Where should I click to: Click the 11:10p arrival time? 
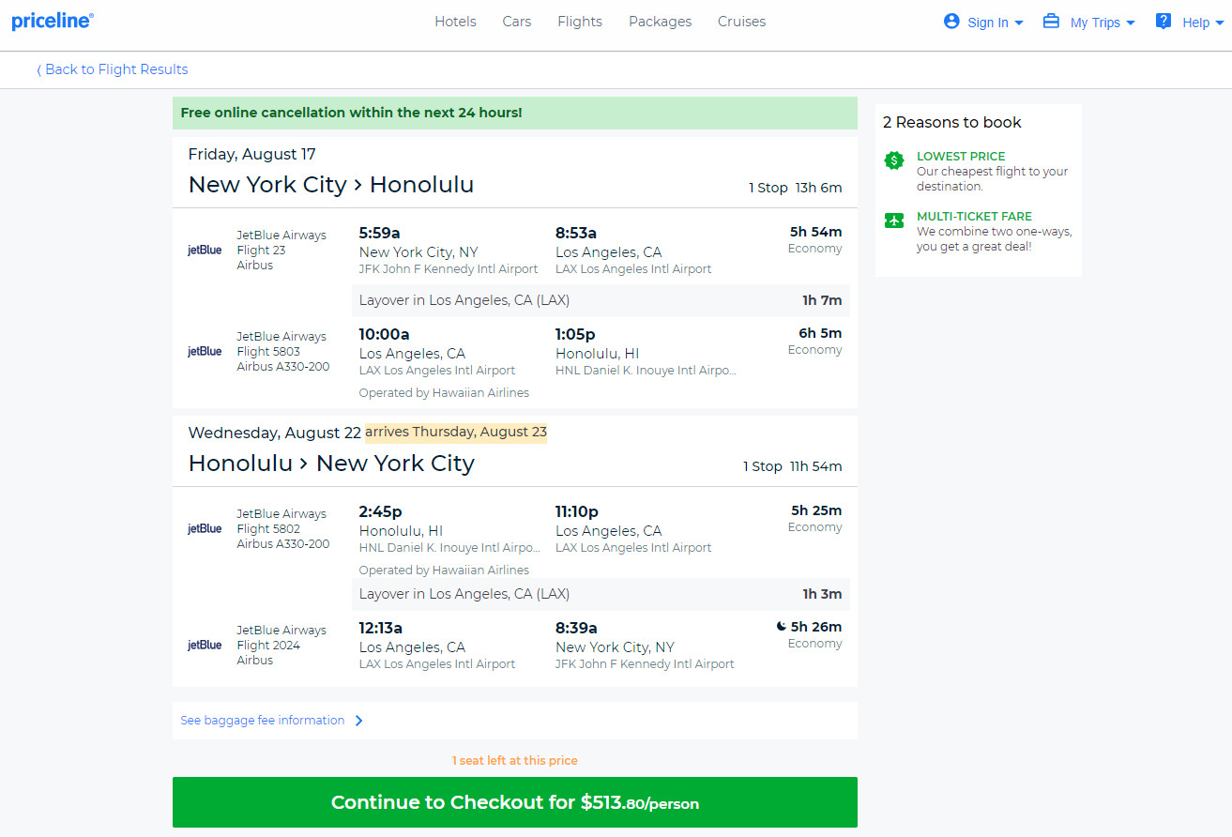577,511
